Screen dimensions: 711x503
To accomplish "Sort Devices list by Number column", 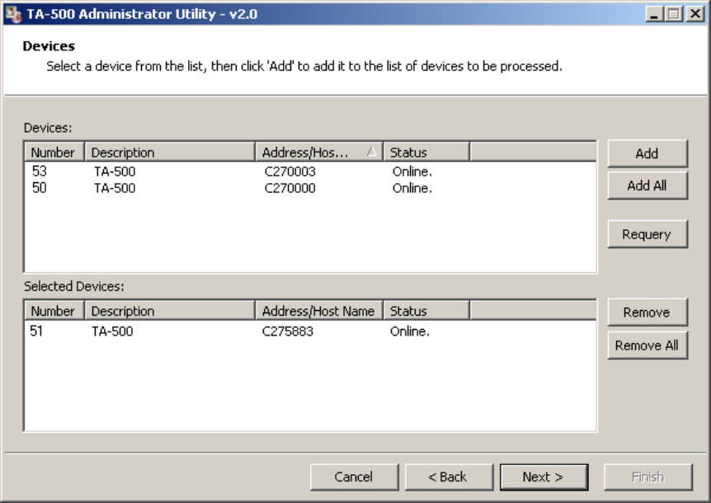I will (54, 153).
